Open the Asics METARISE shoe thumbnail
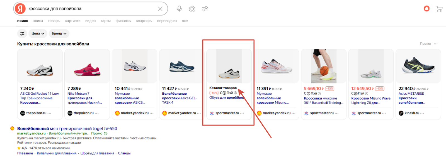This screenshot has width=446, height=158. click(418, 67)
